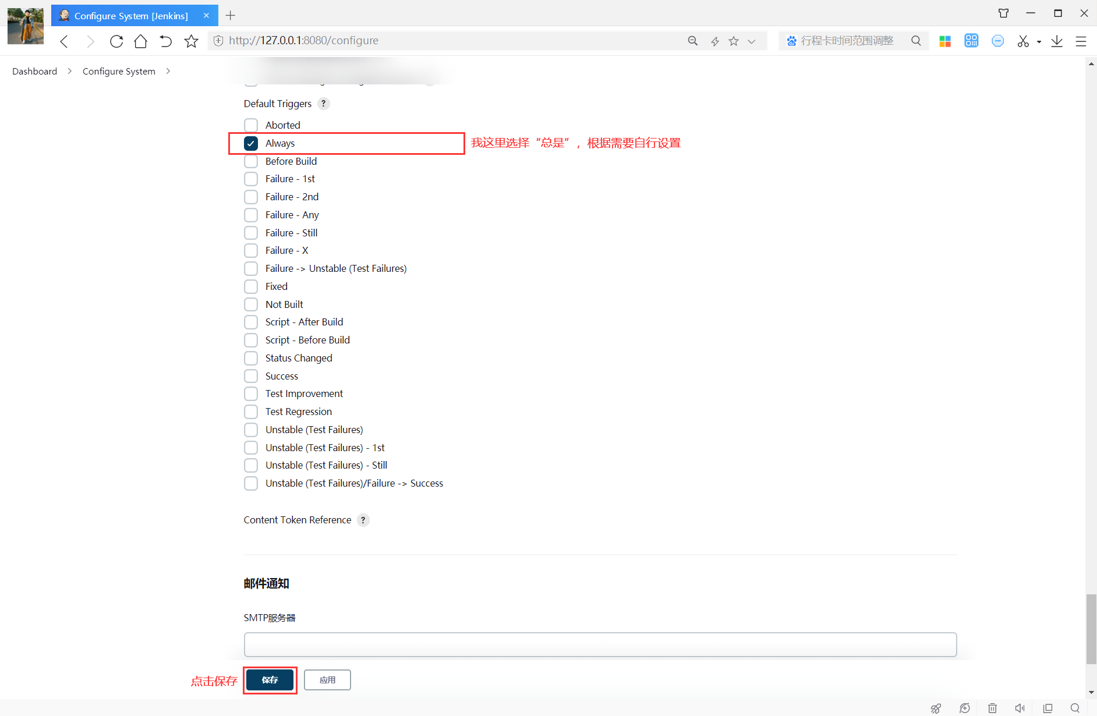Click the user avatar thumbnail
The height and width of the screenshot is (716, 1097).
coord(25,26)
